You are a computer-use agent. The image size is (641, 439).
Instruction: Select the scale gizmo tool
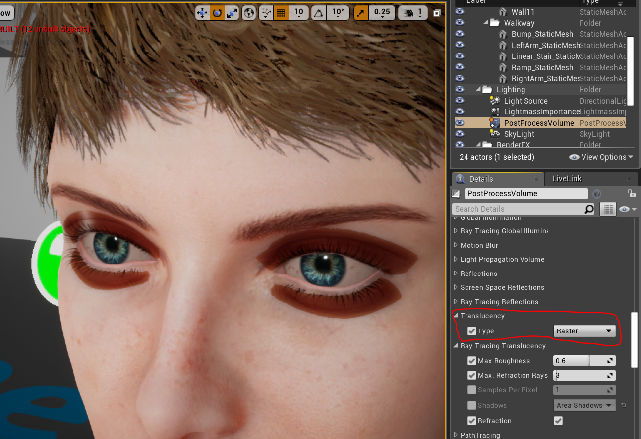232,13
